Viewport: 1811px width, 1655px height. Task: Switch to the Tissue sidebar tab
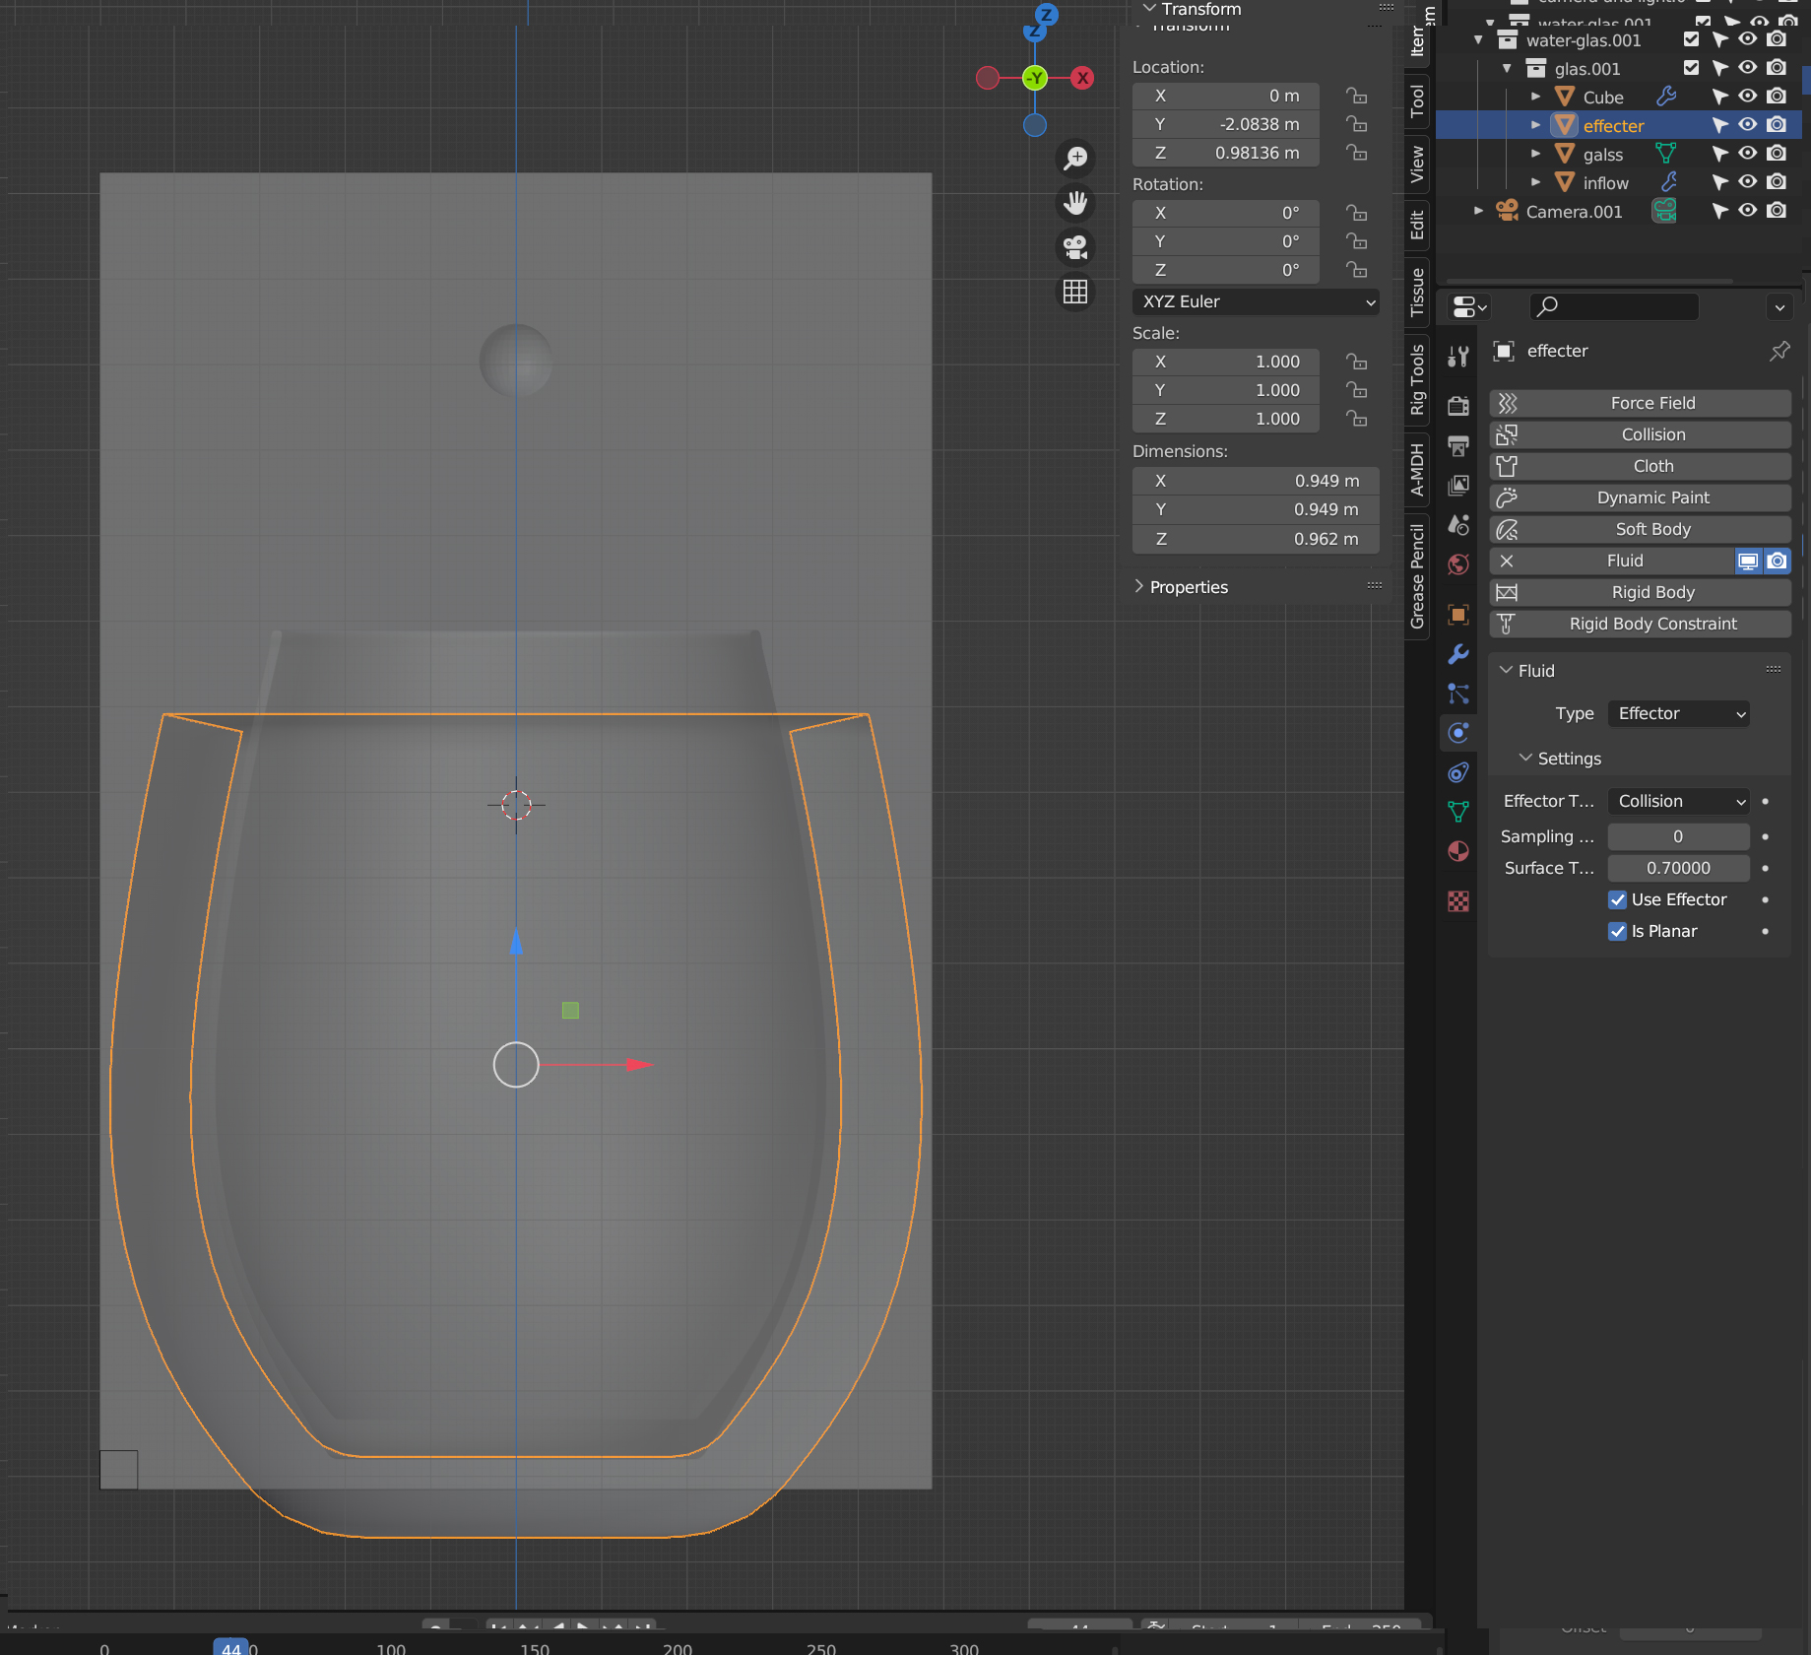(1417, 292)
